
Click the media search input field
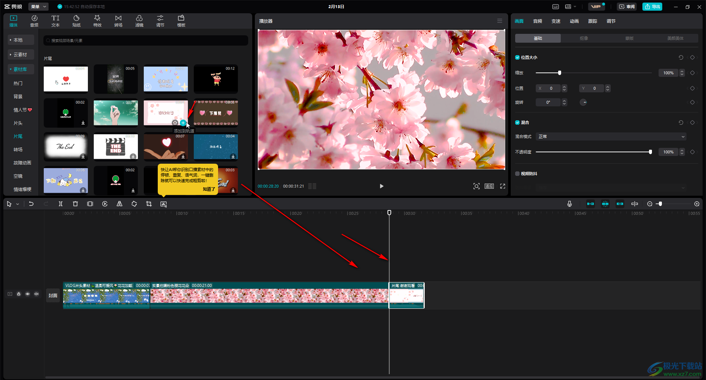pyautogui.click(x=146, y=40)
